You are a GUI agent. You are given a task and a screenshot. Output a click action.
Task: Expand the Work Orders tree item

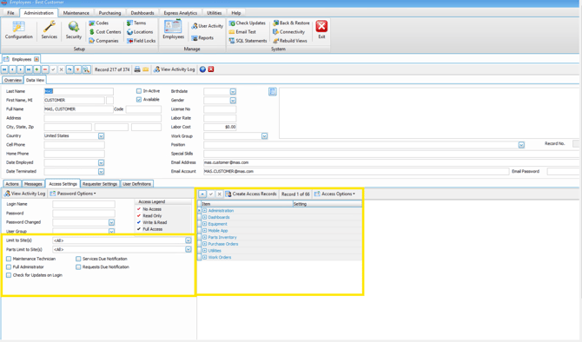204,257
